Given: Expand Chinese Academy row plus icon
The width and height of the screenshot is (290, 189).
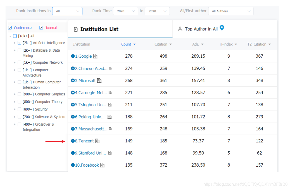Looking at the screenshot, I should pyautogui.click(x=73, y=68).
